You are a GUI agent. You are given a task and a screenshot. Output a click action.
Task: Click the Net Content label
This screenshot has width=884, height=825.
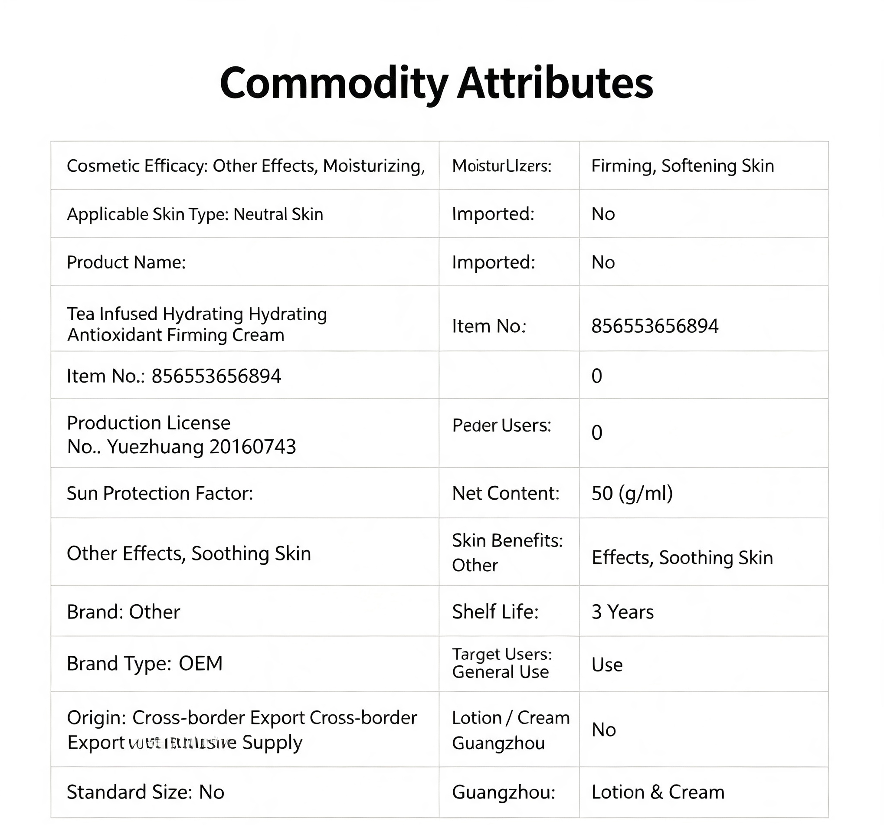pos(506,493)
